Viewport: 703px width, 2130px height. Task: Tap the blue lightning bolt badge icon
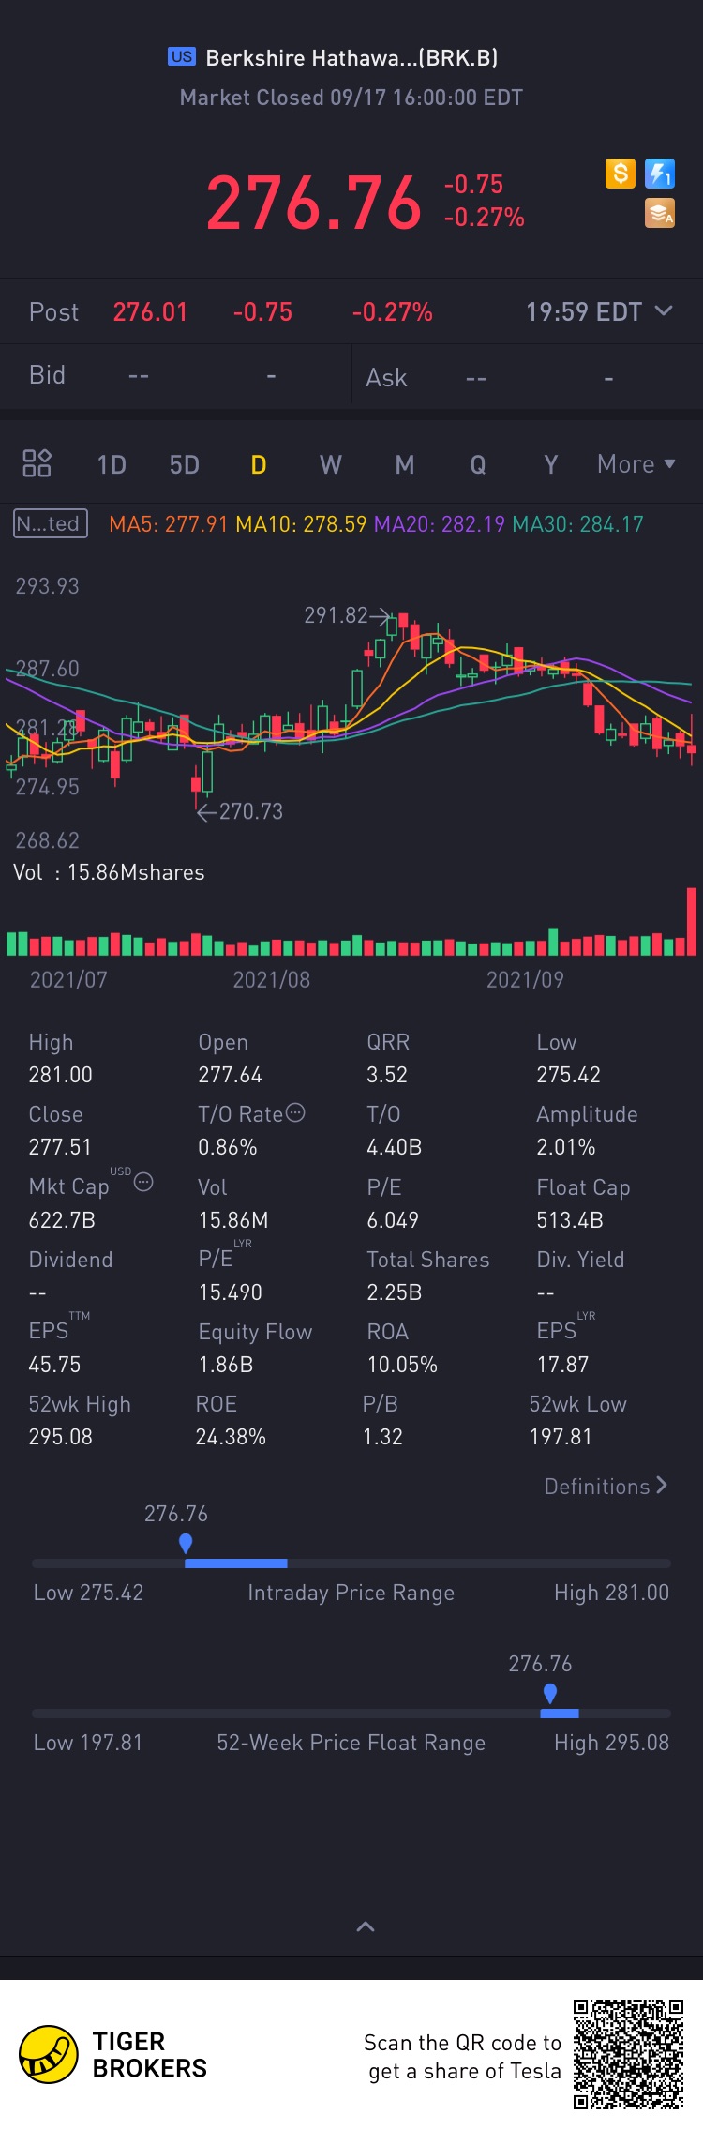point(660,174)
